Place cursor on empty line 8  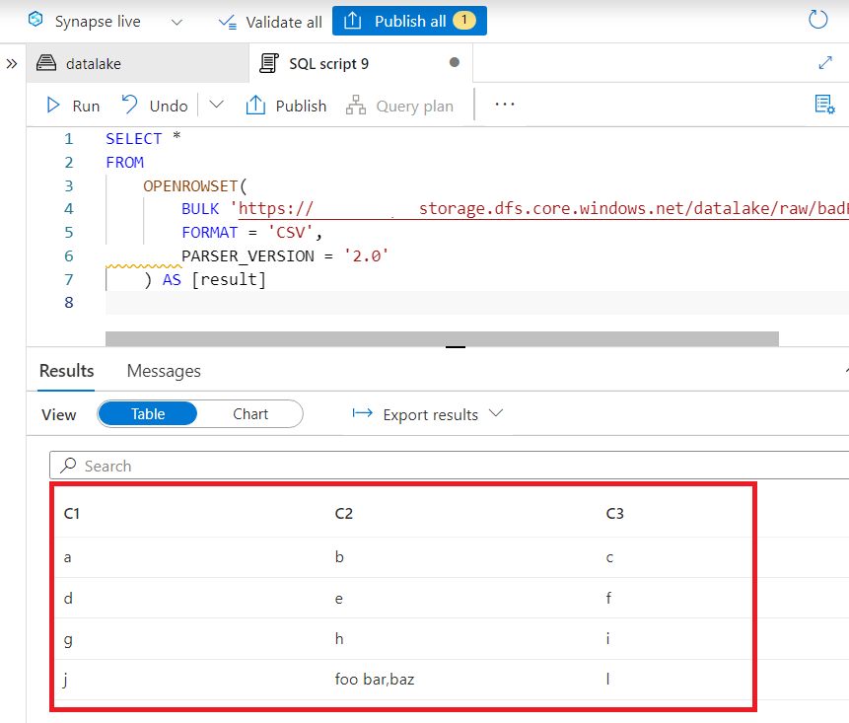click(476, 303)
